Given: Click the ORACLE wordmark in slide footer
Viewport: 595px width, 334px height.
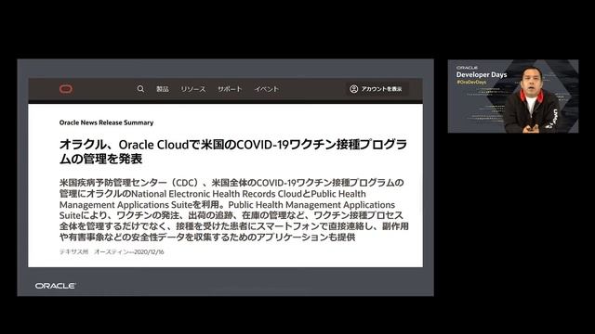Looking at the screenshot, I should click(x=56, y=286).
